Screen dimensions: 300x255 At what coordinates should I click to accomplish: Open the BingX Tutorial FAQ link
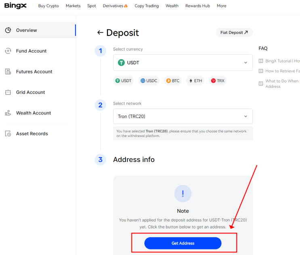click(282, 61)
